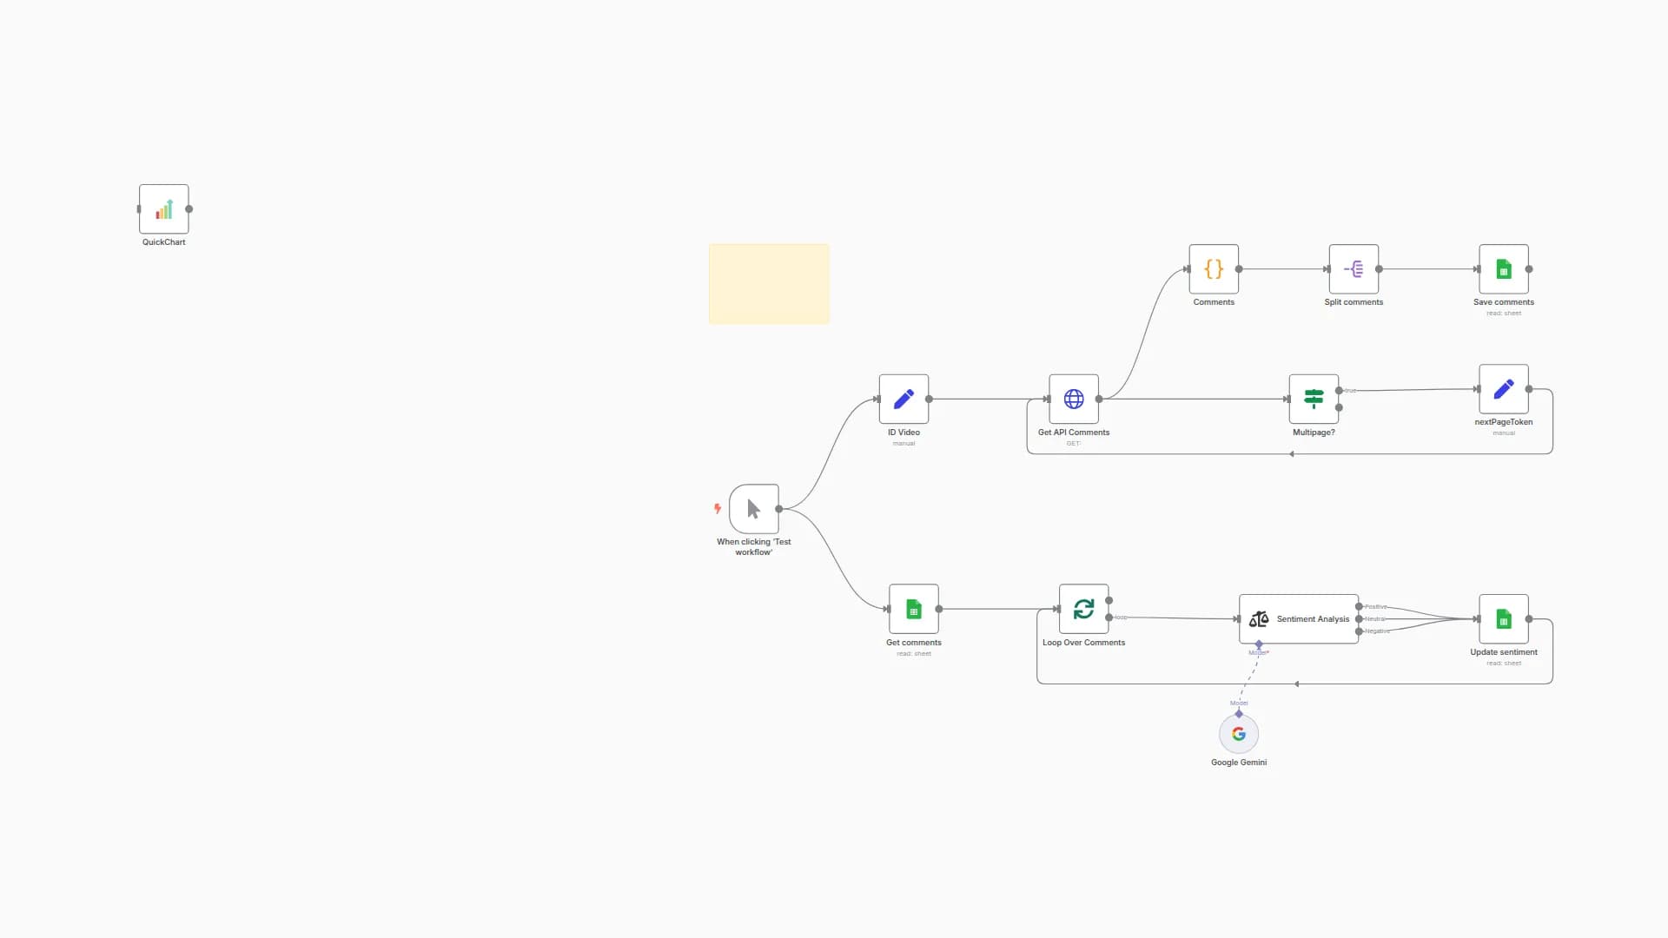This screenshot has width=1668, height=938.
Task: Click the Sentiment Analysis Negative output
Action: (x=1359, y=631)
